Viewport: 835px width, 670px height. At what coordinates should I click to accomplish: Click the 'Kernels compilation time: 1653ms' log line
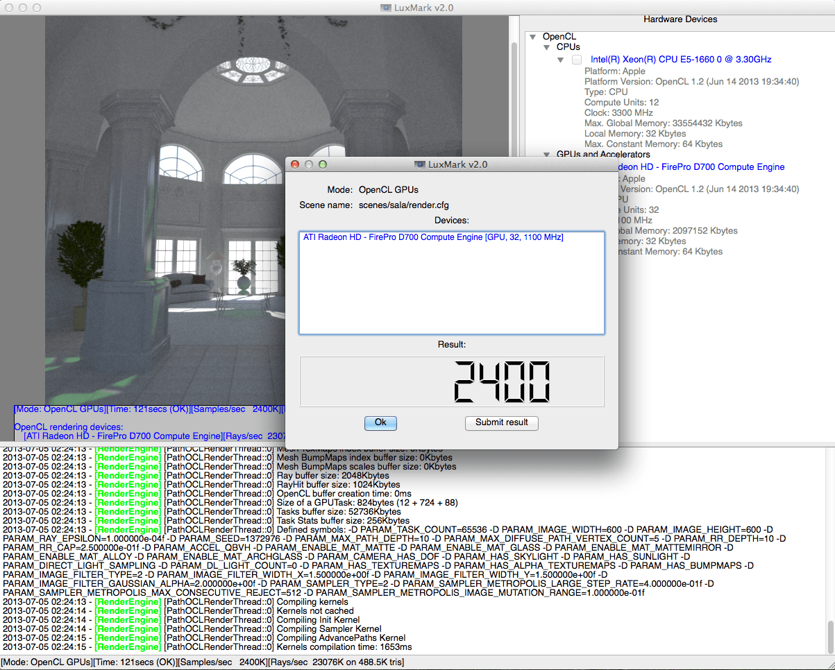[x=208, y=647]
